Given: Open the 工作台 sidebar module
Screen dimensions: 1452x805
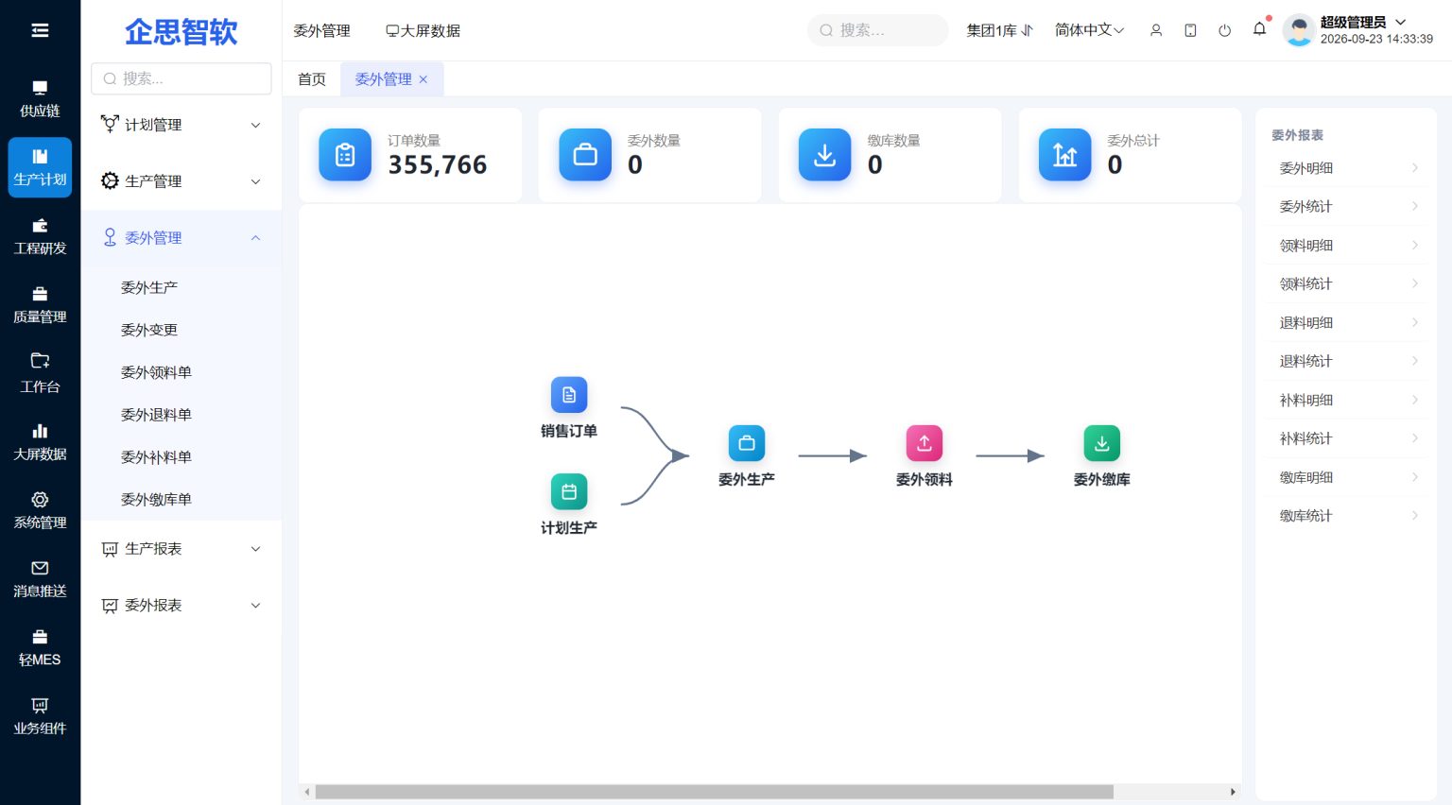Looking at the screenshot, I should pos(40,373).
